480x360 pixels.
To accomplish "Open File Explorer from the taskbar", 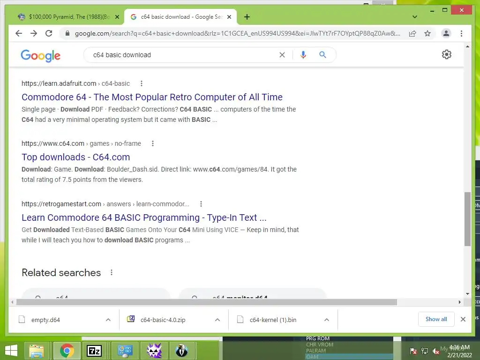I will point(36,351).
